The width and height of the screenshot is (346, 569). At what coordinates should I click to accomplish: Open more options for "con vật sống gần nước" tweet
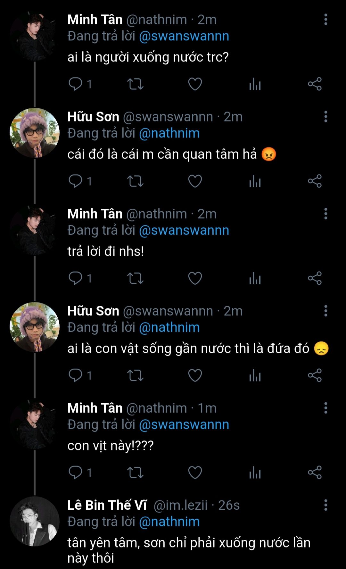325,311
